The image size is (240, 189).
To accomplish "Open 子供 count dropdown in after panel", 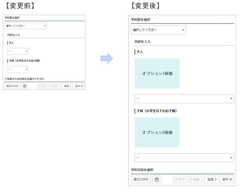I will coord(184,158).
